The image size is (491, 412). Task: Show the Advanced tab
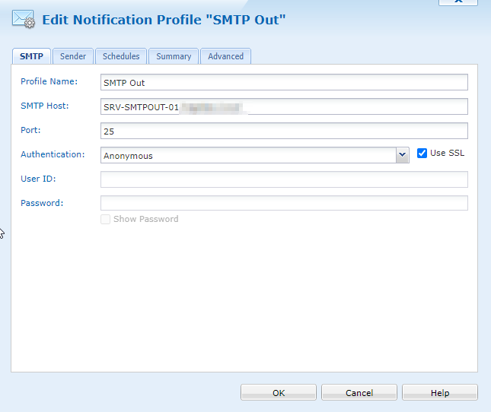click(x=226, y=56)
